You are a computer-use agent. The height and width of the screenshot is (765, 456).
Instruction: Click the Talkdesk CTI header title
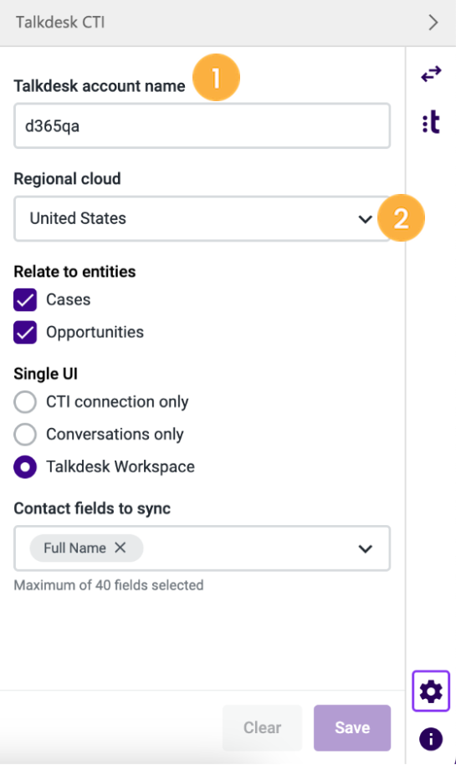(x=60, y=23)
